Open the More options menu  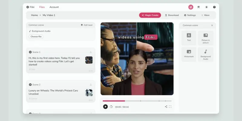205,15
